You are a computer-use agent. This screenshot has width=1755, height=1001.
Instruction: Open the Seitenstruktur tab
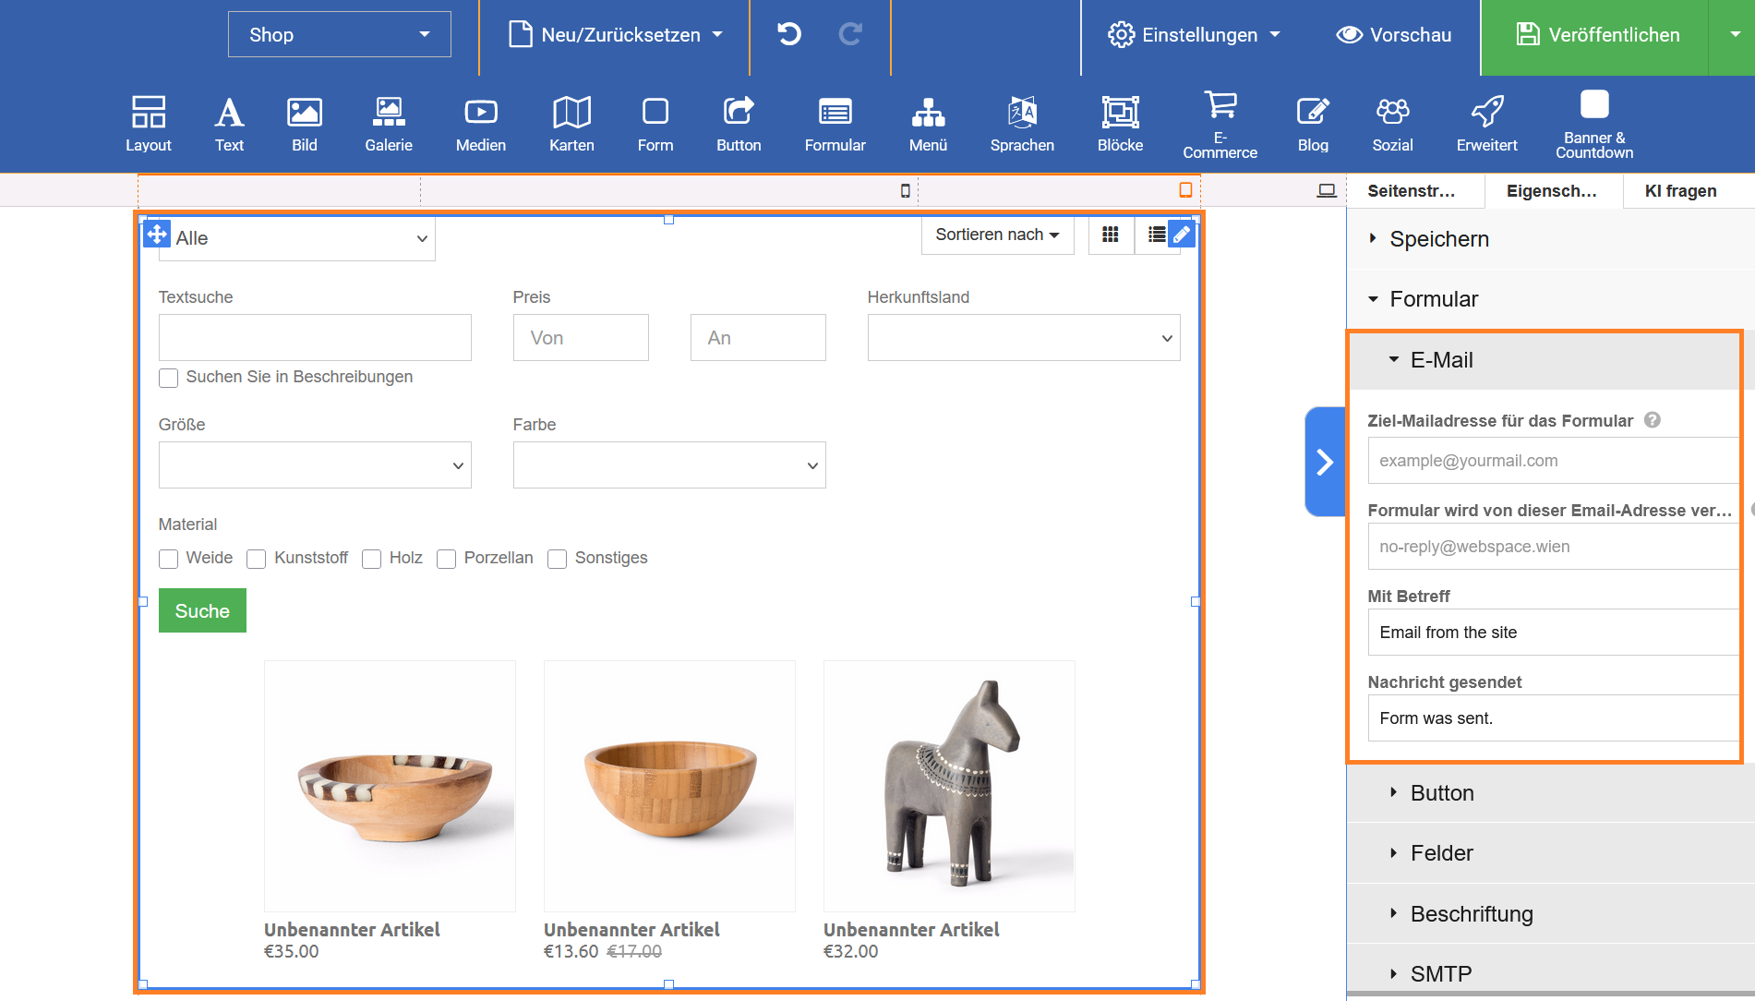tap(1412, 191)
